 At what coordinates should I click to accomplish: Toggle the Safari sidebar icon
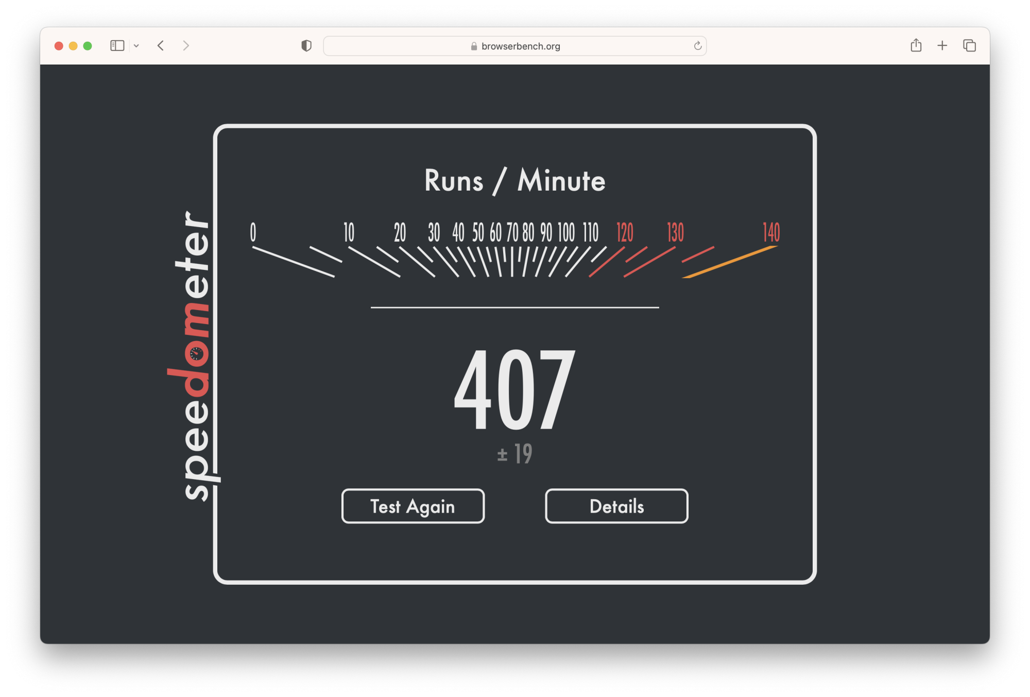click(117, 46)
